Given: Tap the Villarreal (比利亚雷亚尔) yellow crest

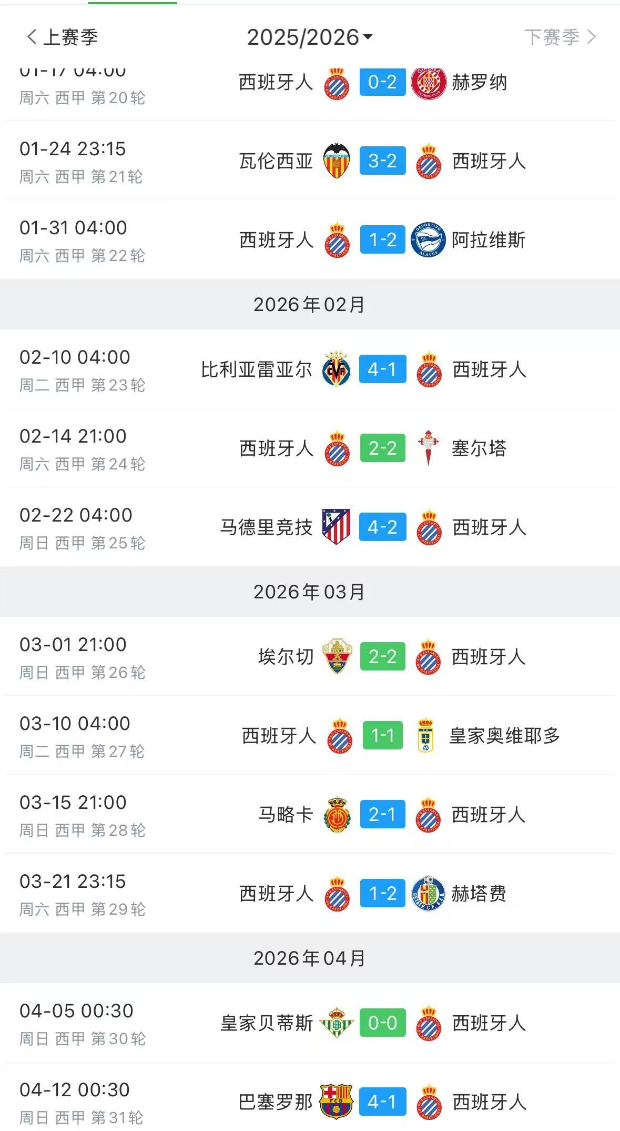Looking at the screenshot, I should (x=337, y=369).
